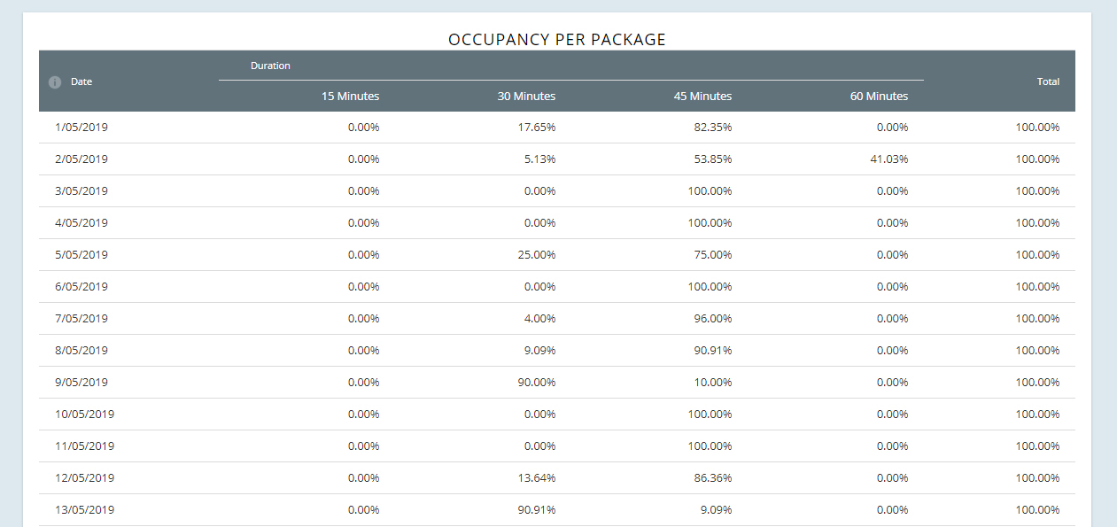Select date cell 12/05/2019
1117x527 pixels.
point(85,478)
